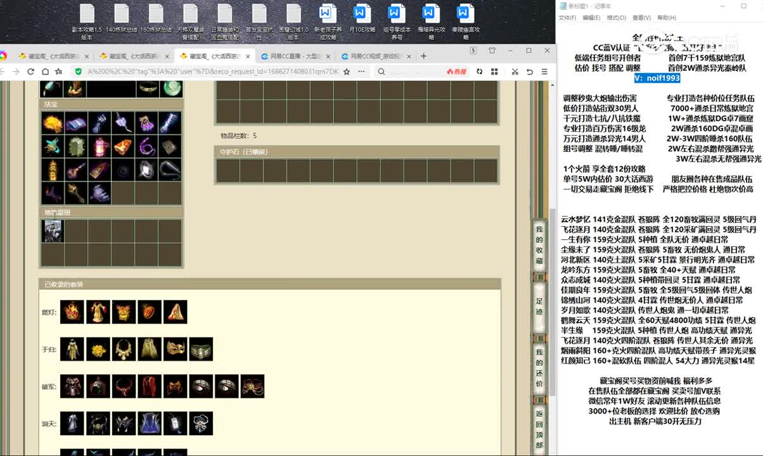The height and width of the screenshot is (456, 763).
Task: Open new browser tab with plus button
Action: 423,56
